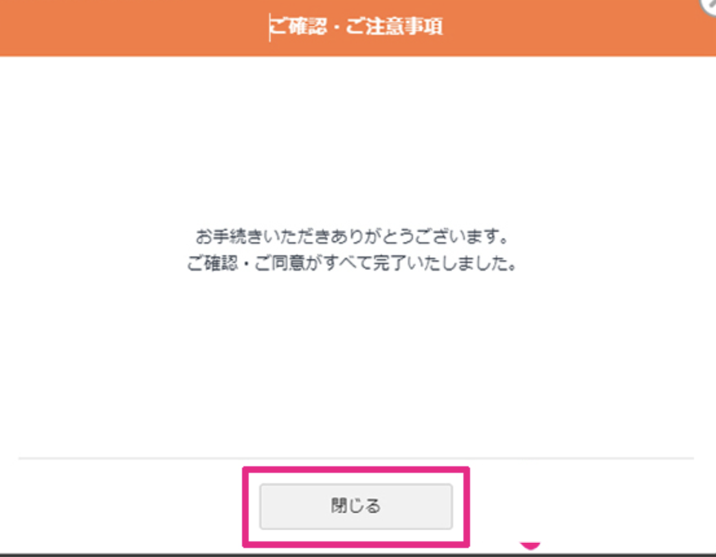This screenshot has width=716, height=557.
Task: Click the text cursor before ご確認 title
Action: click(x=269, y=27)
